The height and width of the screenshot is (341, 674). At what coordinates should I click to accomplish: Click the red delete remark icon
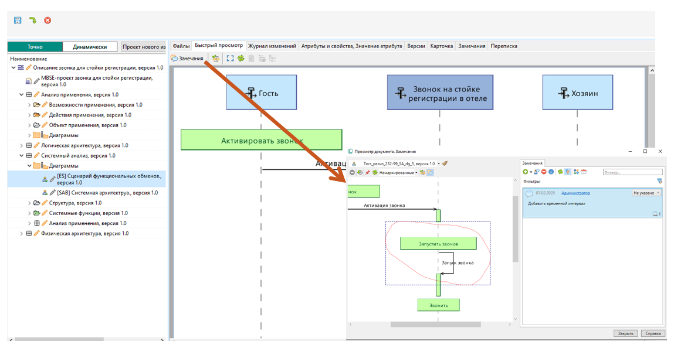coord(544,172)
